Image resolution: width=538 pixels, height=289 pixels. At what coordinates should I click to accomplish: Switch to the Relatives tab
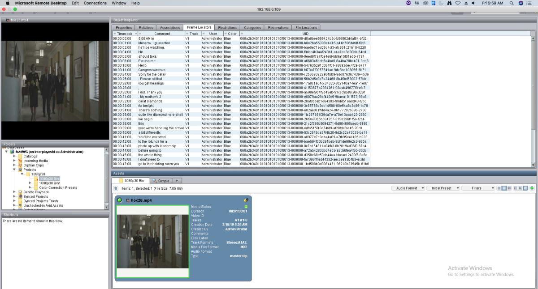146,28
